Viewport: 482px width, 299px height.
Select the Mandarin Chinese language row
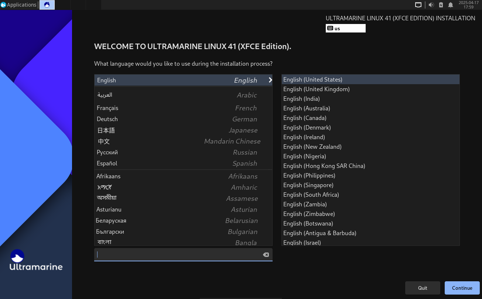(x=183, y=141)
